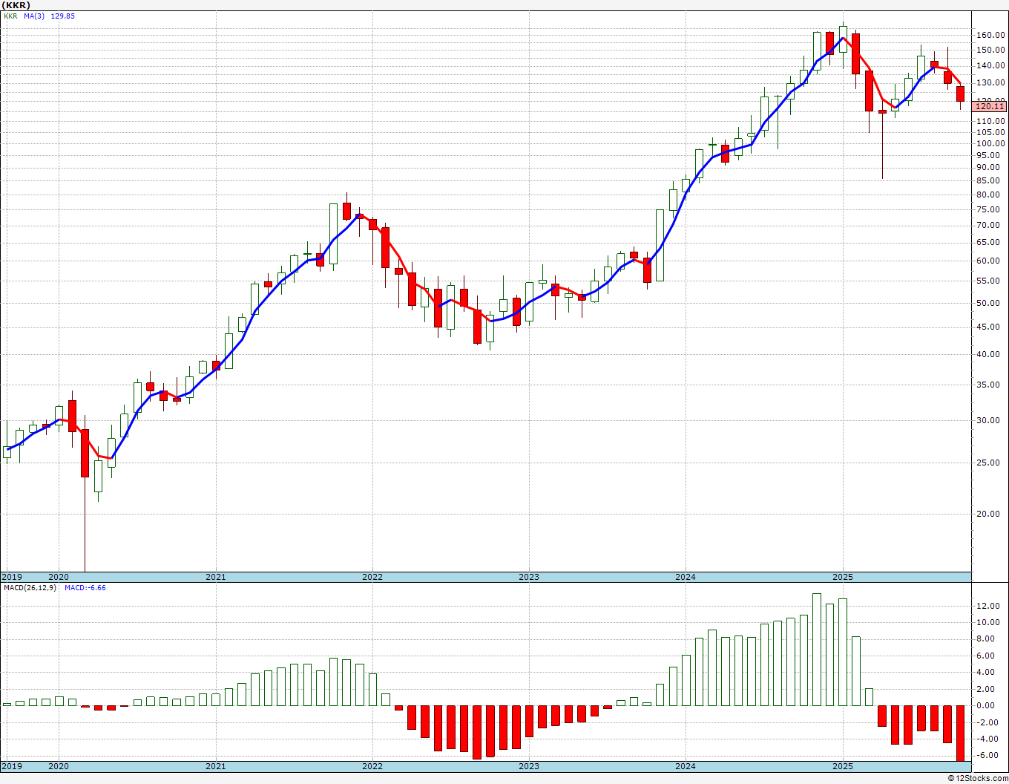Click 2023 on the MACD panel time axis

529,765
